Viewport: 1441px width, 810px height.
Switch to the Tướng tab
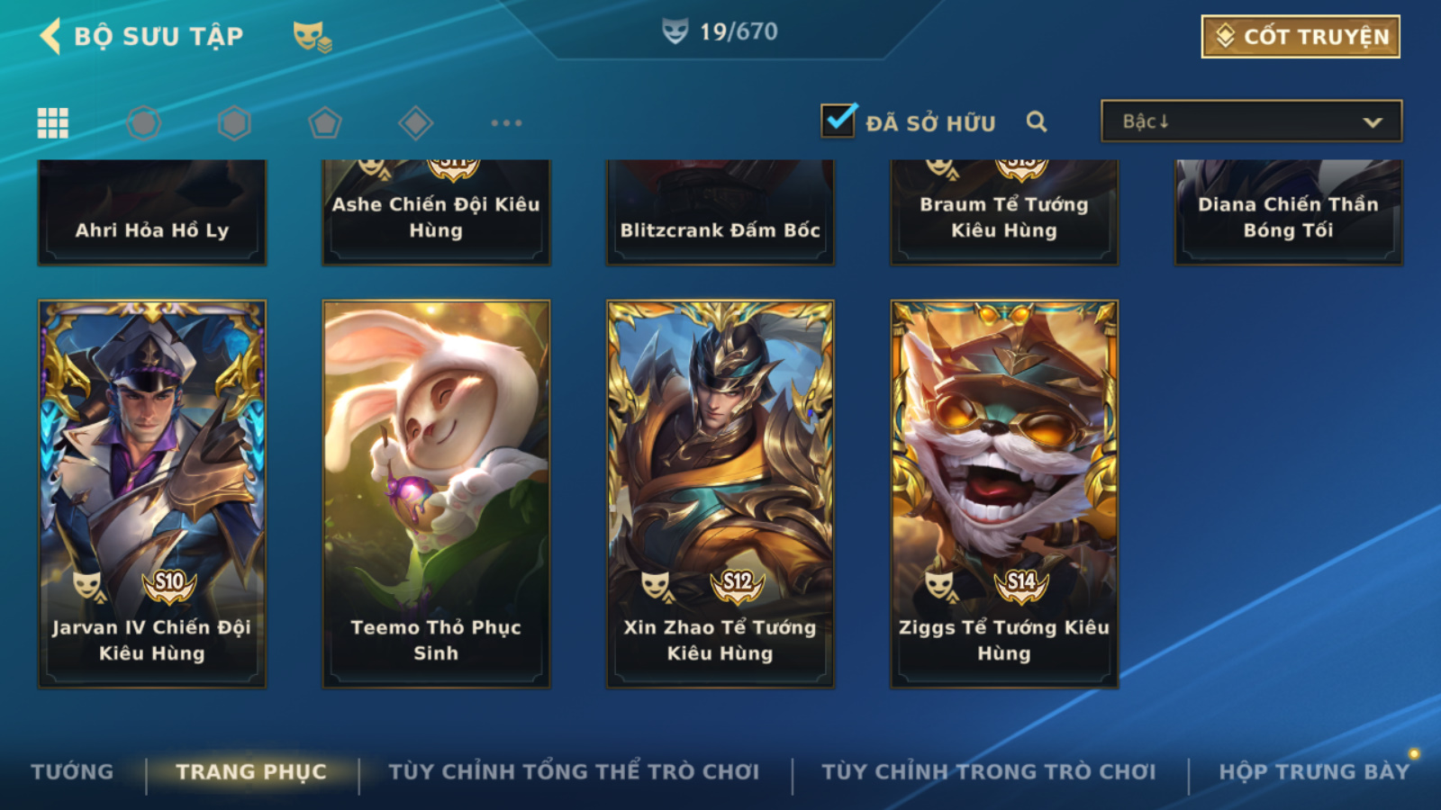point(72,771)
